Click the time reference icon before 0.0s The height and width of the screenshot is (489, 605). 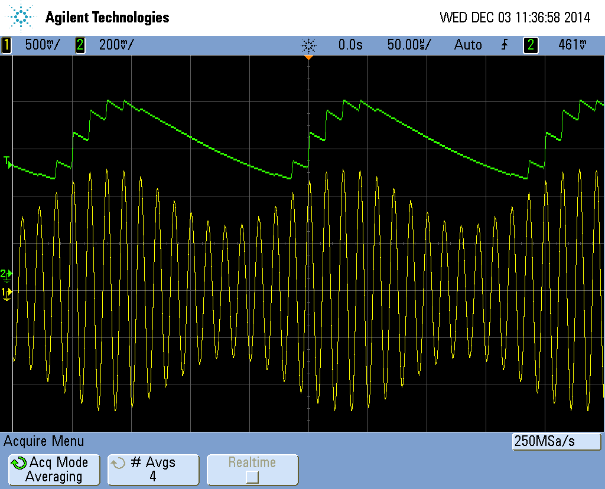[308, 45]
